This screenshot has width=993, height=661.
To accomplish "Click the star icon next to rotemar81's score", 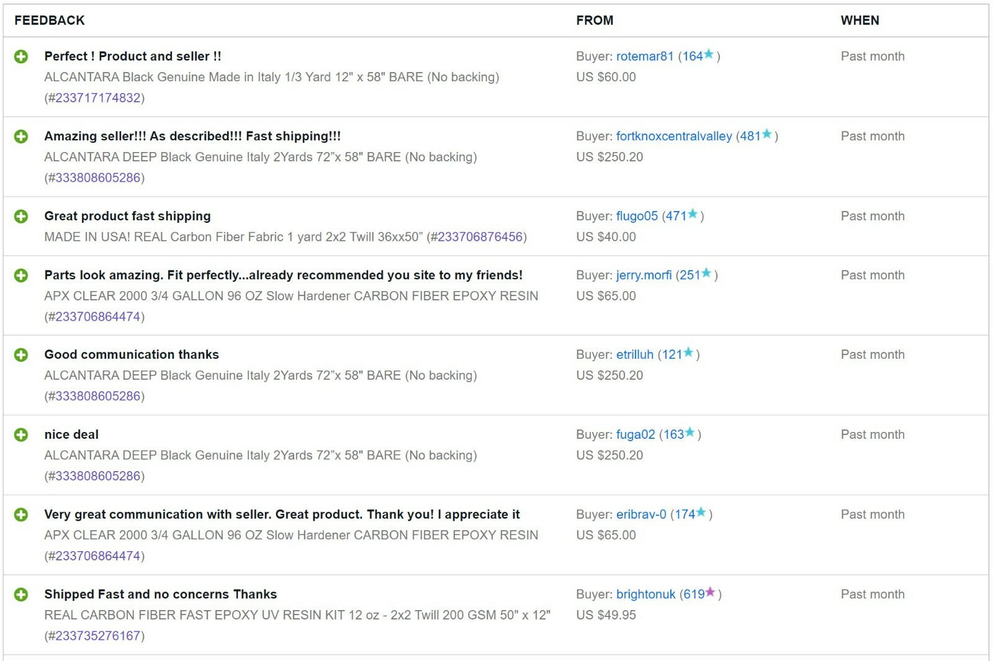I will click(709, 55).
